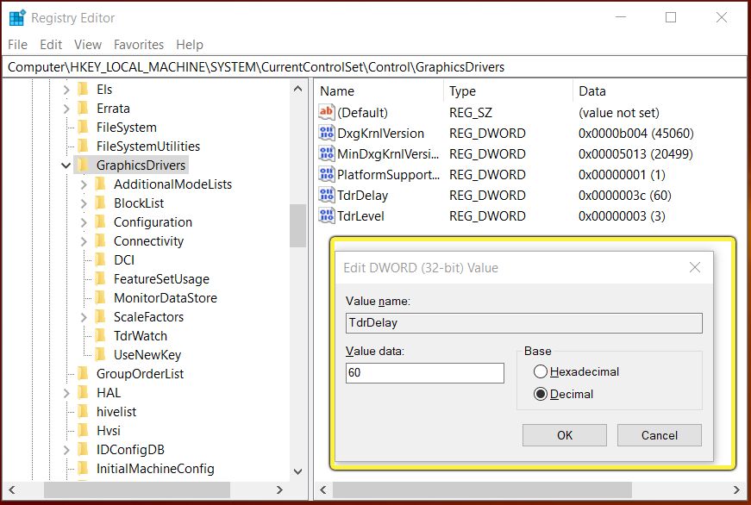The height and width of the screenshot is (505, 751).
Task: Click the PlatformSupport... icon
Action: [x=326, y=174]
